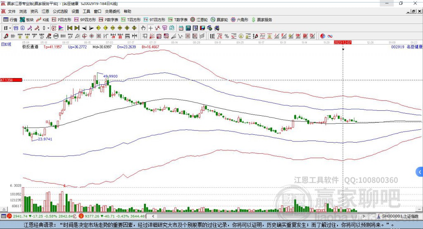Image resolution: width=423 pixels, height=229 pixels.
Task: Click the red-blue yin-yang icon
Action: (x=323, y=36)
